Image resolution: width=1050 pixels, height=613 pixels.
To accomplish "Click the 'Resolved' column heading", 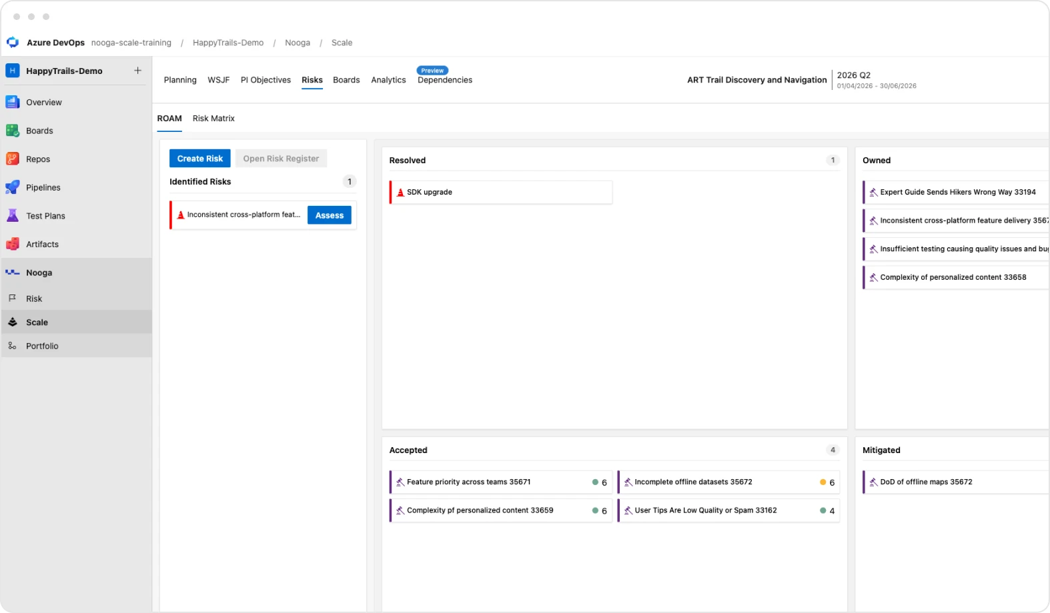I will click(408, 161).
